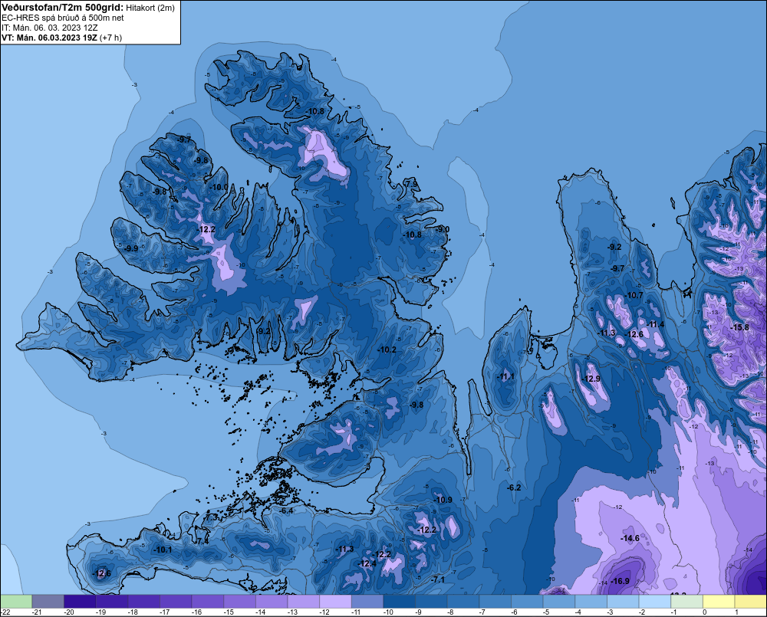Click the -11.4 temperature label
Screen dimensions: 767x617
pyautogui.click(x=656, y=324)
